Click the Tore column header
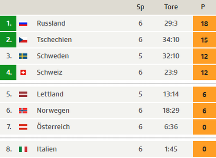 click(171, 7)
